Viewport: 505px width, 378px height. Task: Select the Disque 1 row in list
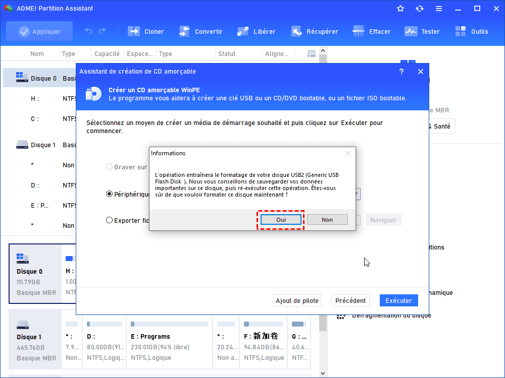pos(39,145)
